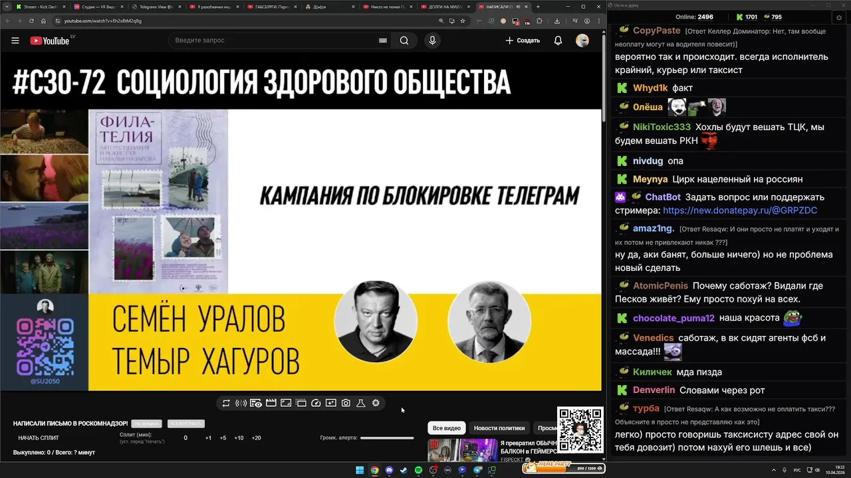The width and height of the screenshot is (851, 478).
Task: Click the picture-in-picture frame icon in toolbar
Action: [x=286, y=403]
